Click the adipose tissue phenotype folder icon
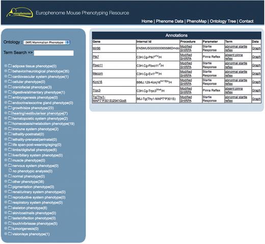Viewport: 265px width, 244px height. pos(10,66)
